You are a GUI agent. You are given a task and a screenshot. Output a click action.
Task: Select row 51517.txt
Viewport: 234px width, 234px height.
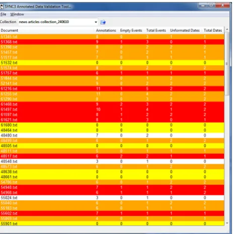[112, 57]
